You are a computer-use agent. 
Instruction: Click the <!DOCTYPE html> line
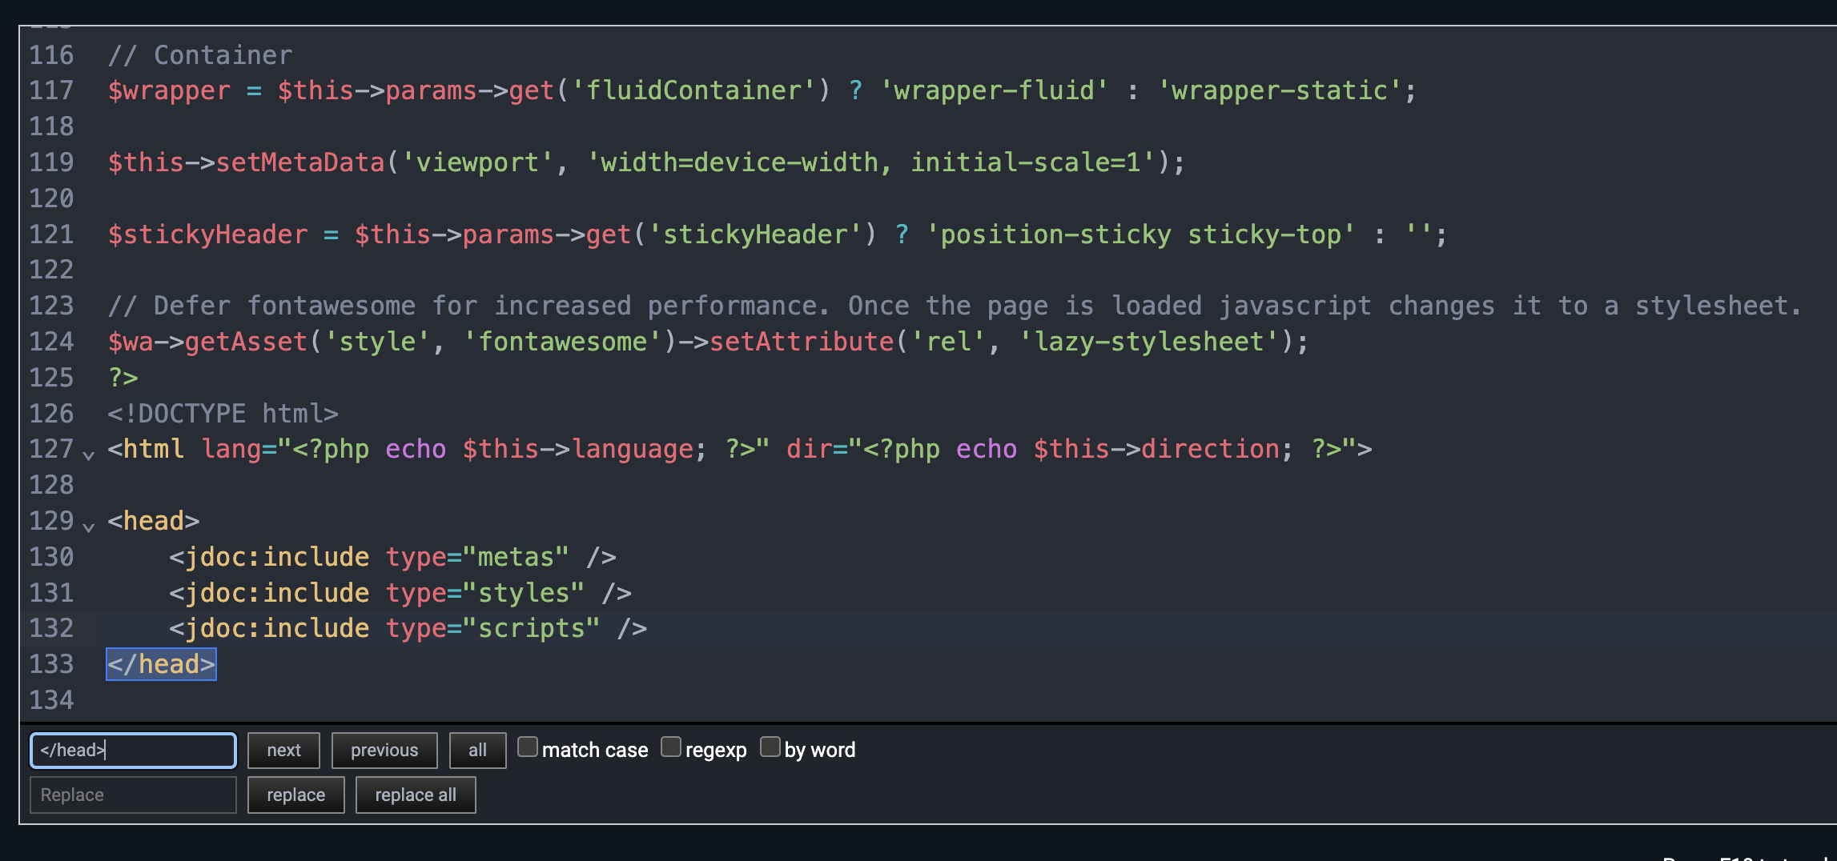click(223, 414)
